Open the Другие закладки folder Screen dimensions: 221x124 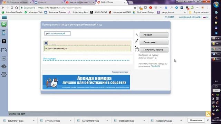[x=199, y=12]
